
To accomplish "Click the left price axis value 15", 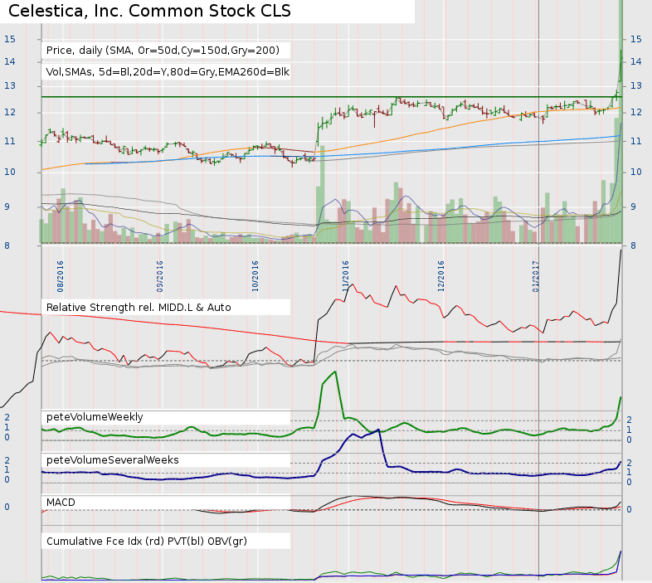I will (10, 39).
